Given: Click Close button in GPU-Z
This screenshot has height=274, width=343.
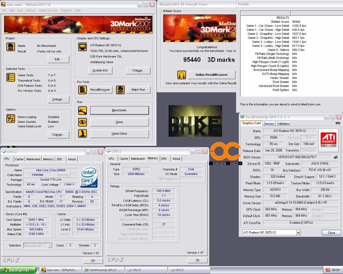Looking at the screenshot, I should (331, 233).
